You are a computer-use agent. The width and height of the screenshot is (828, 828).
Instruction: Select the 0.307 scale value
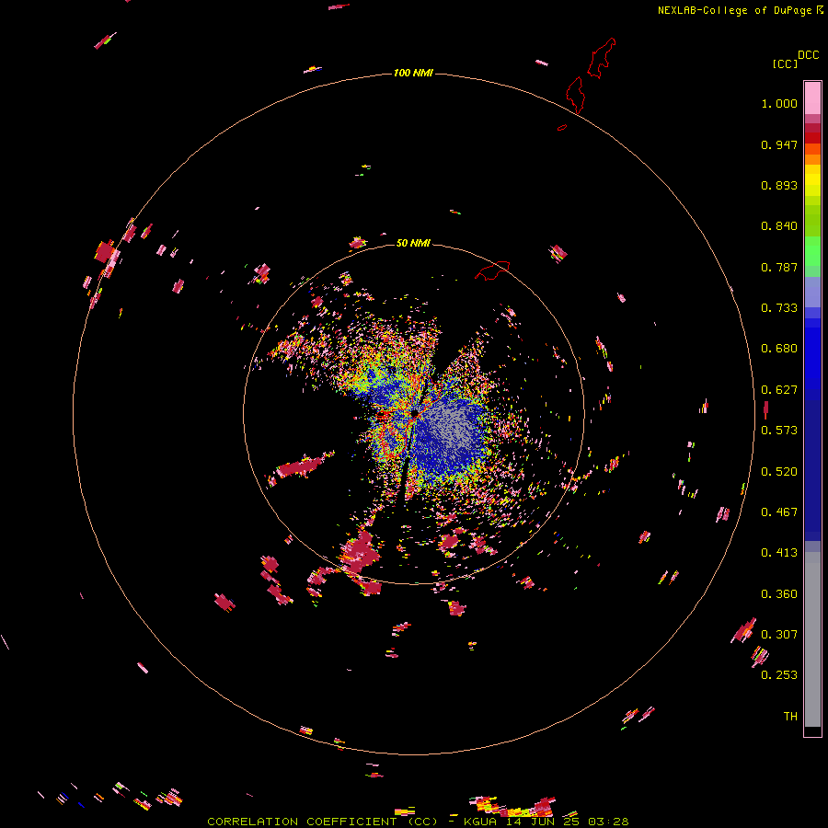click(779, 634)
